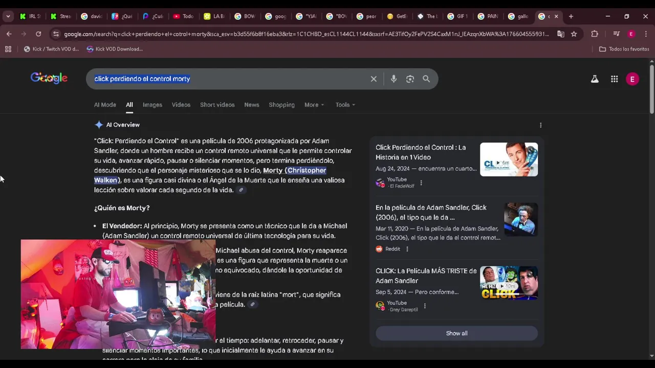Open options for El FedeWolf YouTube result

coord(421,183)
